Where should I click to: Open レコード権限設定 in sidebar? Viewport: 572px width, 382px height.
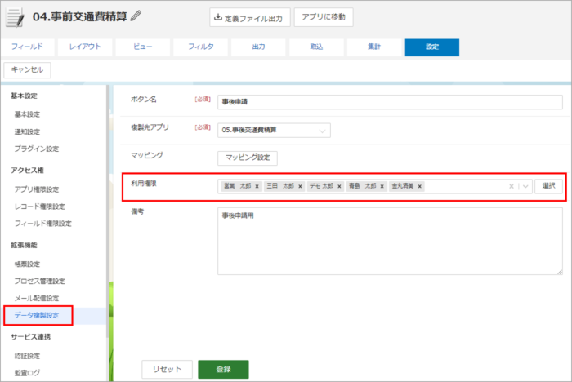click(x=40, y=207)
